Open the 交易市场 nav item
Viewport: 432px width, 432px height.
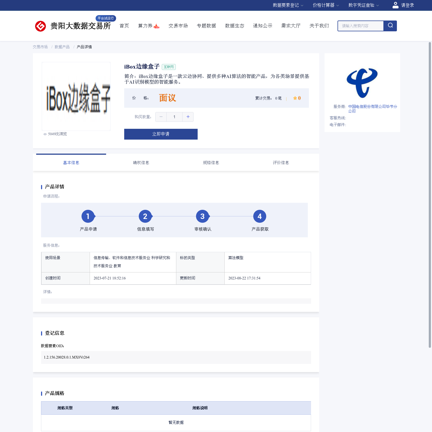coord(178,26)
